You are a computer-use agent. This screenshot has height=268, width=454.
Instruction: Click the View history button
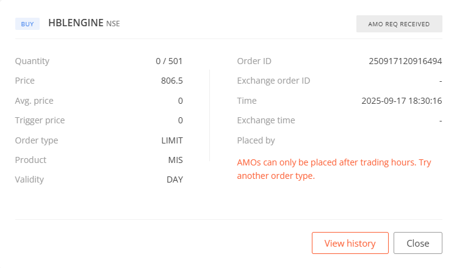pyautogui.click(x=350, y=243)
